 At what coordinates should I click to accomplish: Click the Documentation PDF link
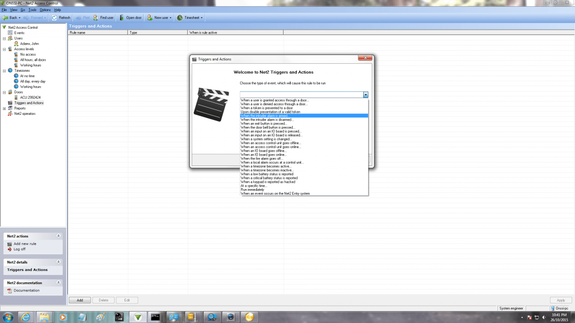point(26,290)
